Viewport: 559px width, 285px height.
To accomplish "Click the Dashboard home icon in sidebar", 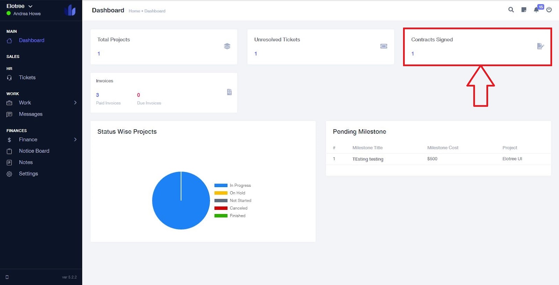I will point(9,41).
